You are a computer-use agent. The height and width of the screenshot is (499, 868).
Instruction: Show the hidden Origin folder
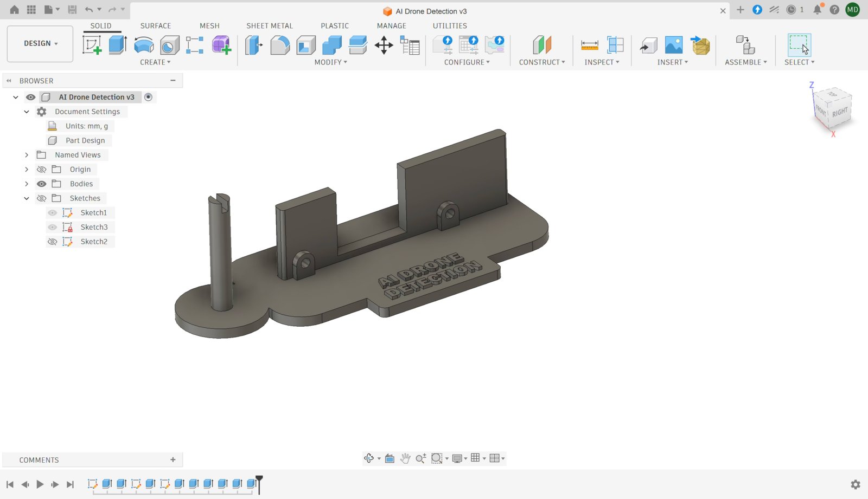pyautogui.click(x=41, y=170)
